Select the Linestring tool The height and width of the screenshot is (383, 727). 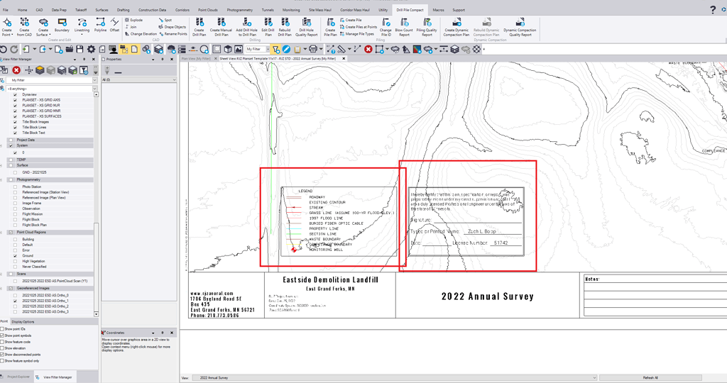82,26
